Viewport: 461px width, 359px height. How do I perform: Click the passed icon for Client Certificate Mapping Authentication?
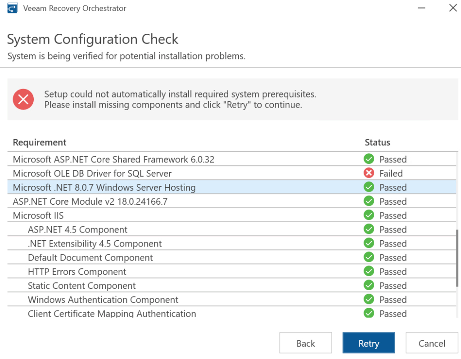pos(369,313)
